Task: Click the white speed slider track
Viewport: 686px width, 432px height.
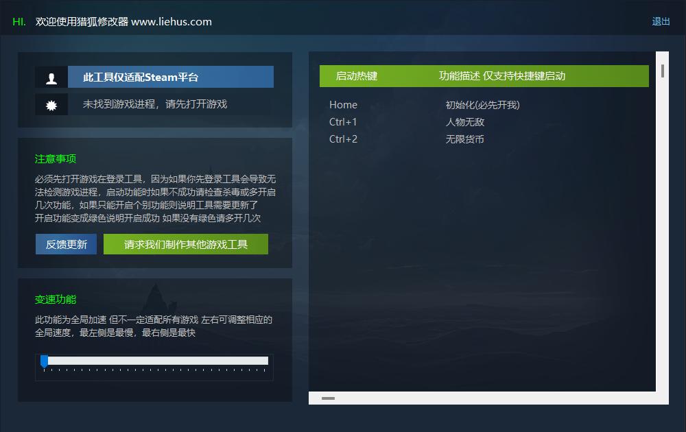Action: coord(158,360)
